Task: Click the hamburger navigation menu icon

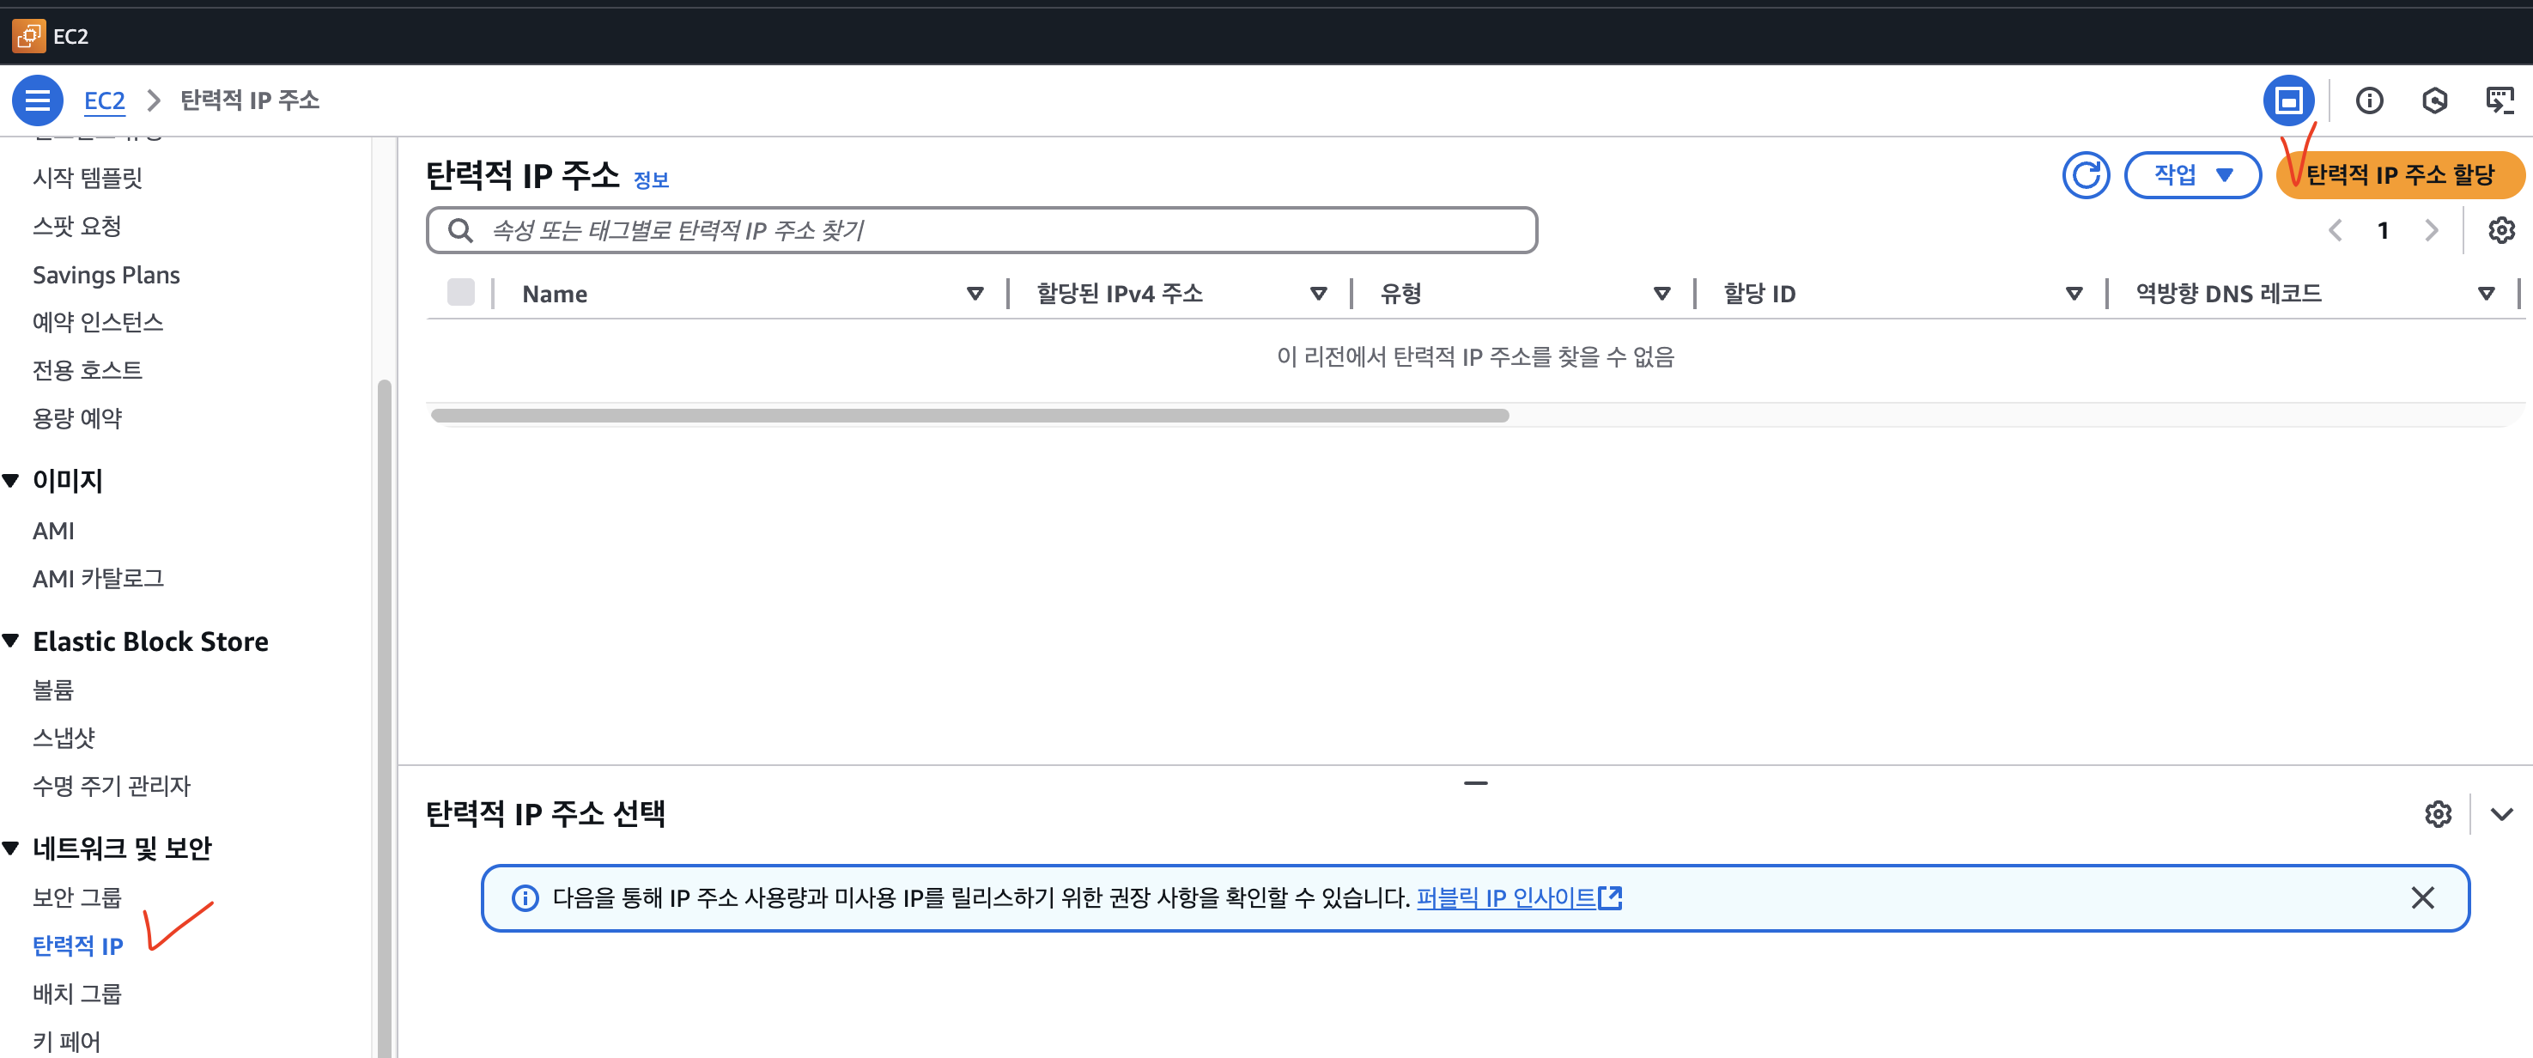Action: [38, 100]
